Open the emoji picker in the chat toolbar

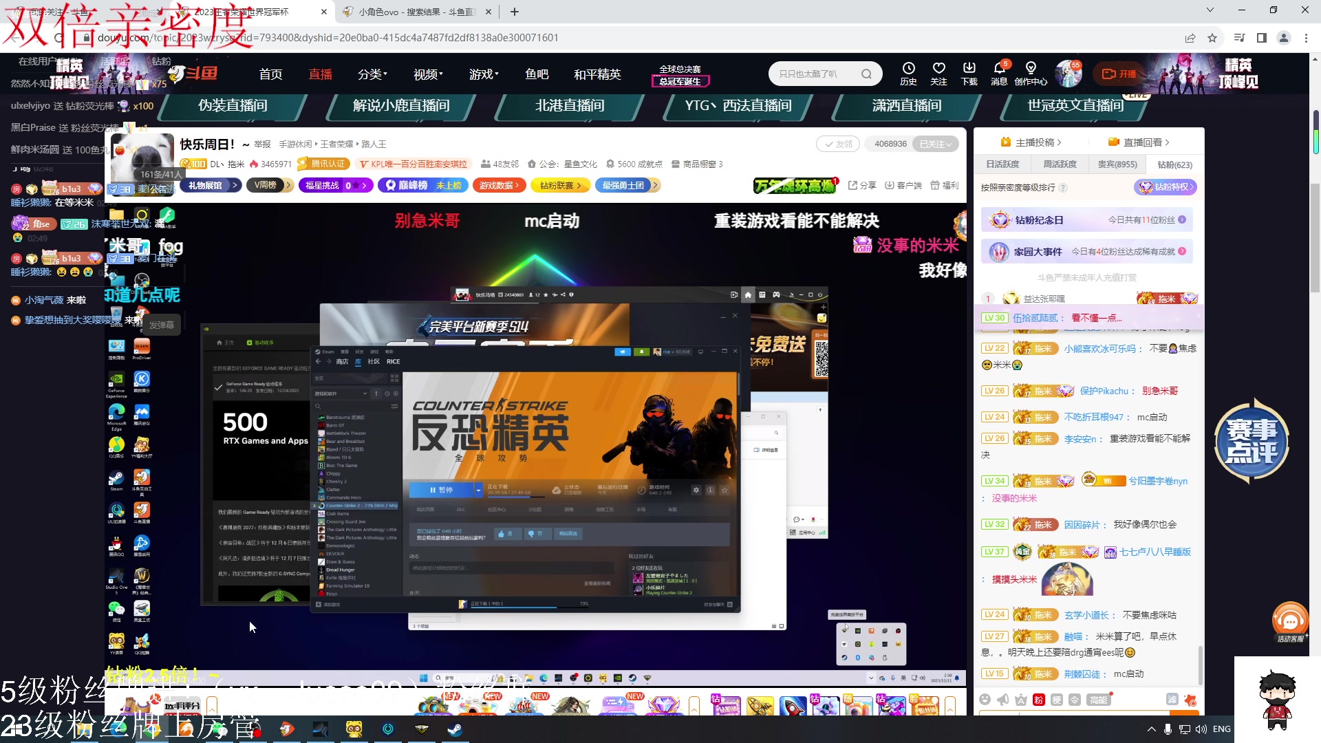985,700
